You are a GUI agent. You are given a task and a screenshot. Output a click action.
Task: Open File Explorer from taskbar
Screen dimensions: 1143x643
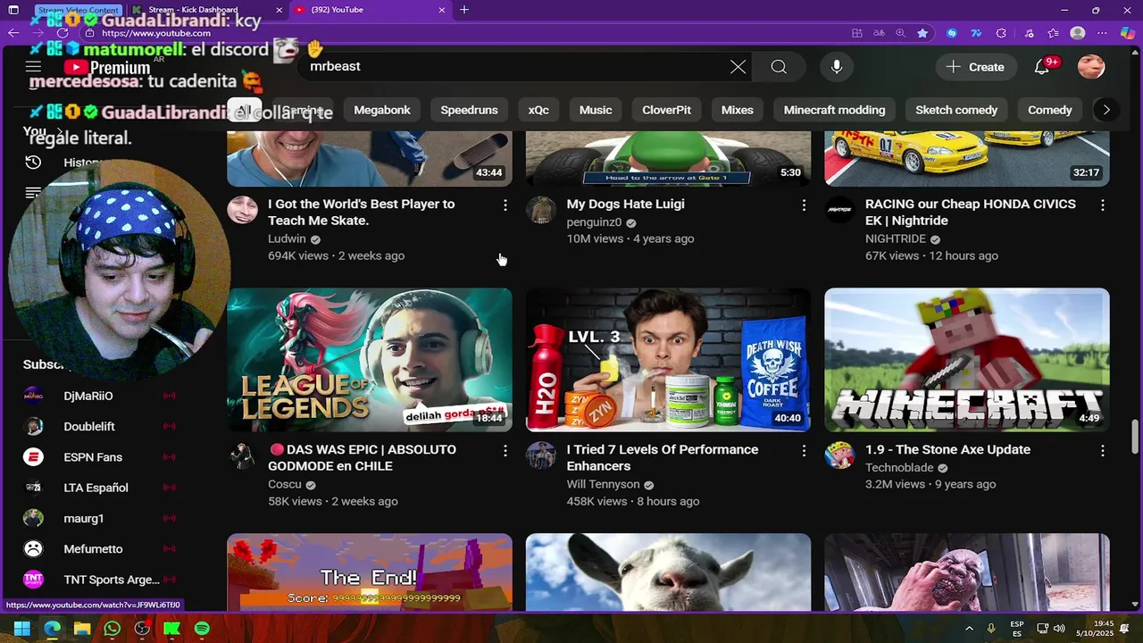pos(82,629)
